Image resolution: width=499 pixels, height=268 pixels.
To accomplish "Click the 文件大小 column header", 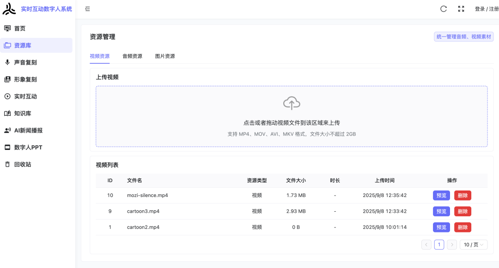I will pyautogui.click(x=296, y=180).
